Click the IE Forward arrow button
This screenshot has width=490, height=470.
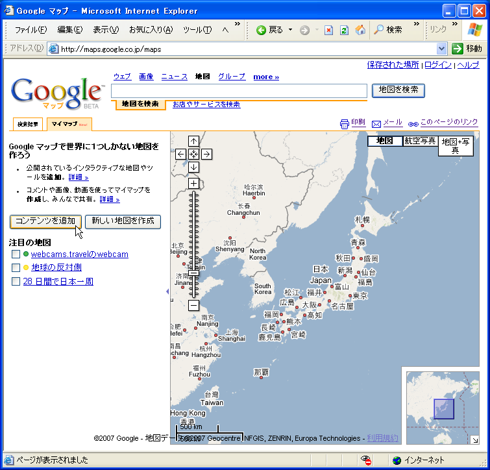pyautogui.click(x=304, y=31)
